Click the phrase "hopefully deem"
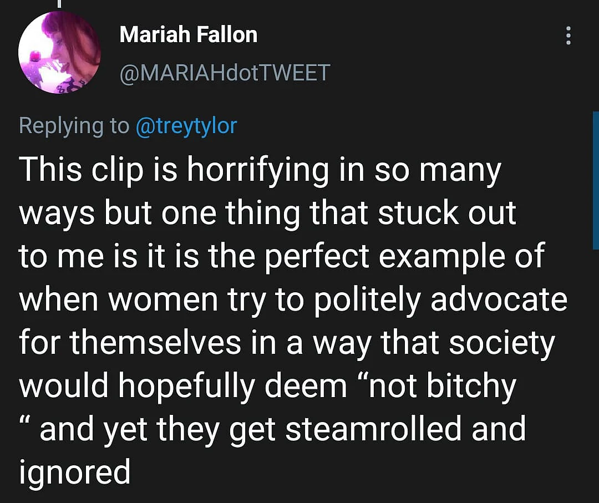Screen dimensions: 599x503 pos(232,387)
